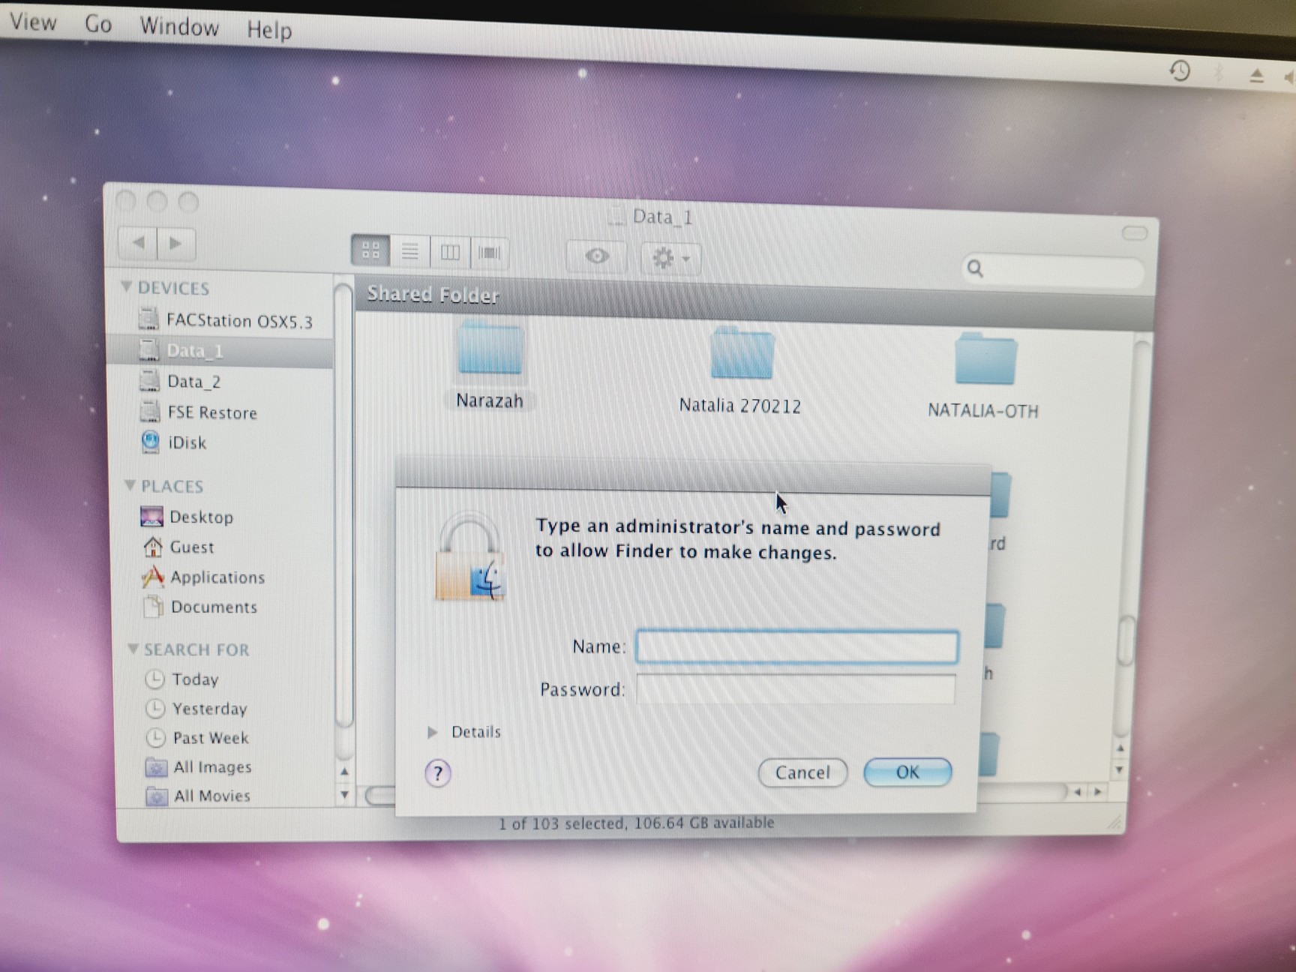Viewport: 1296px width, 972px height.
Task: Click the Quick Look eye icon
Action: 597,256
